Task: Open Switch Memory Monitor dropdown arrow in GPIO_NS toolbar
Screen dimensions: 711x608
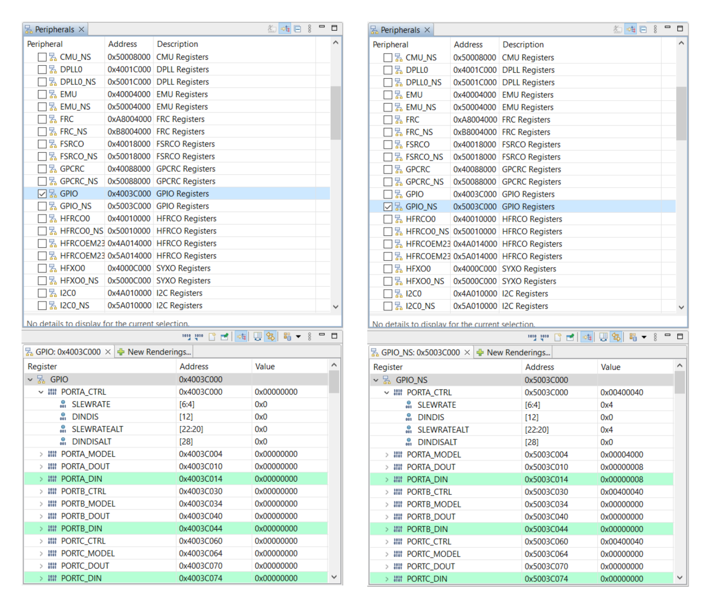Action: tap(644, 337)
